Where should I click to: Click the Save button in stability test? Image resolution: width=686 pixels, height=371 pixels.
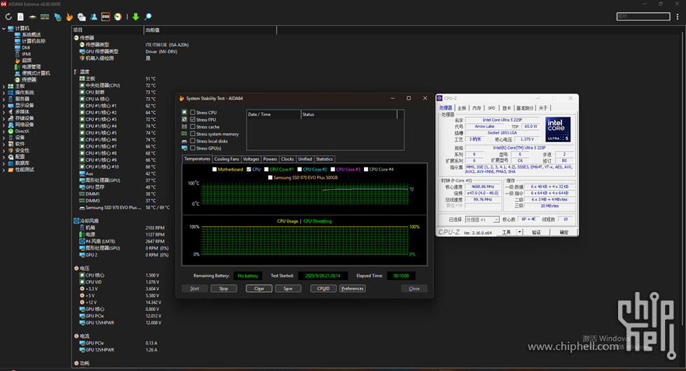coord(288,289)
